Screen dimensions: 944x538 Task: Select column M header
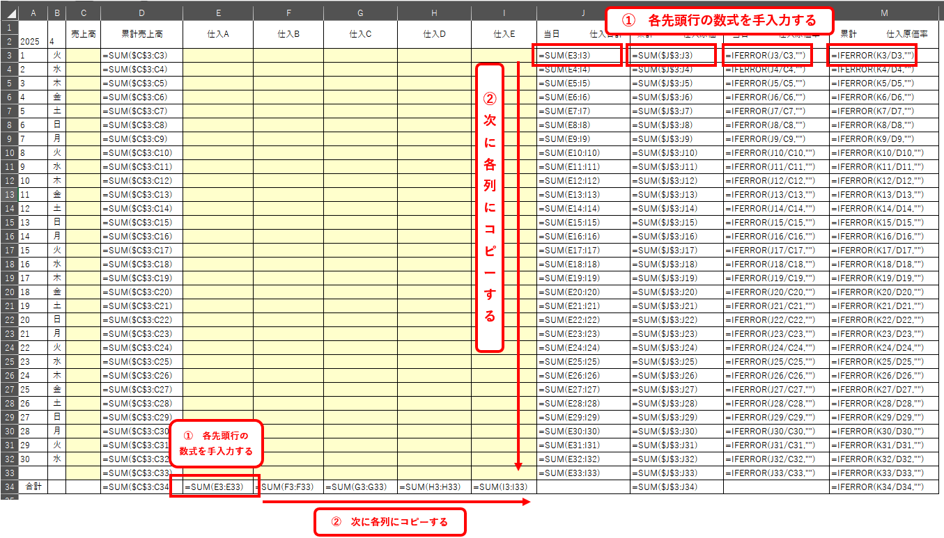coord(883,12)
